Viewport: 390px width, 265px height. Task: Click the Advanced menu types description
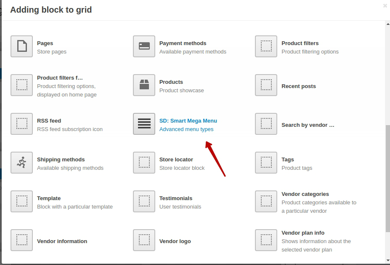coord(186,129)
